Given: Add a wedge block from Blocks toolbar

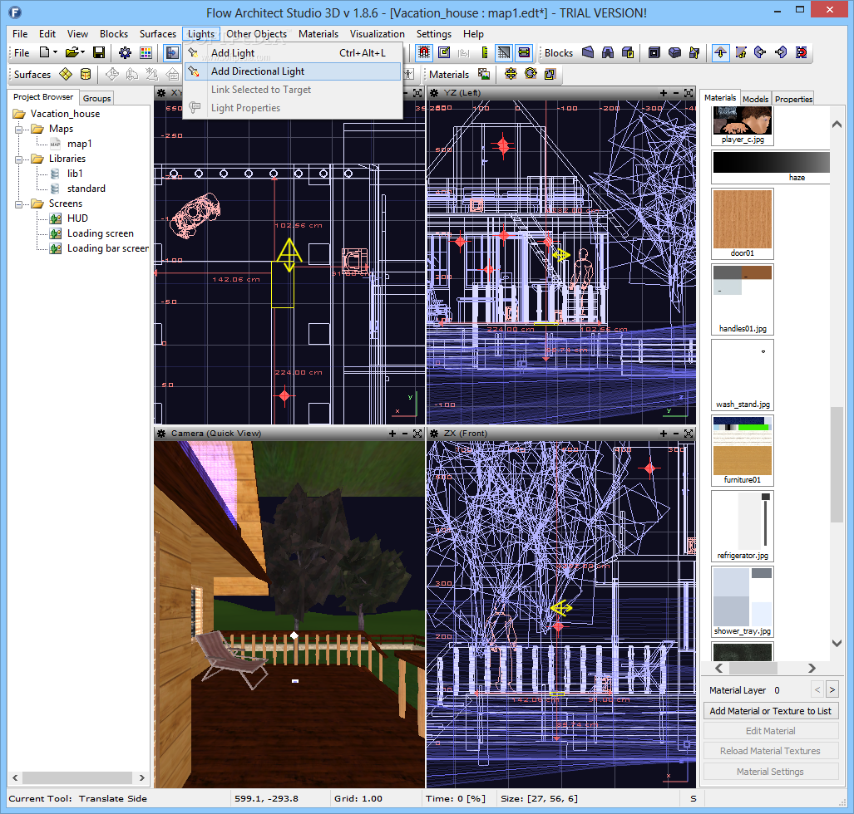Looking at the screenshot, I should (x=588, y=53).
